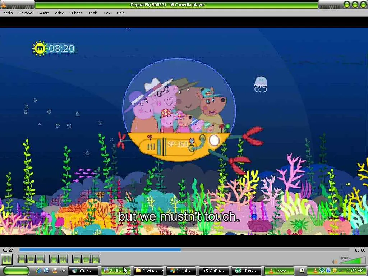This screenshot has width=368, height=276.
Task: Click the video display area
Action: click(184, 131)
